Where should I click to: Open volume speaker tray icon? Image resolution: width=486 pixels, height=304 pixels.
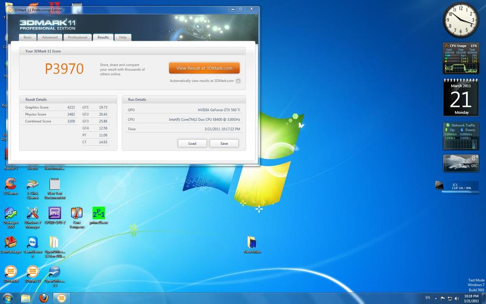coord(457,298)
